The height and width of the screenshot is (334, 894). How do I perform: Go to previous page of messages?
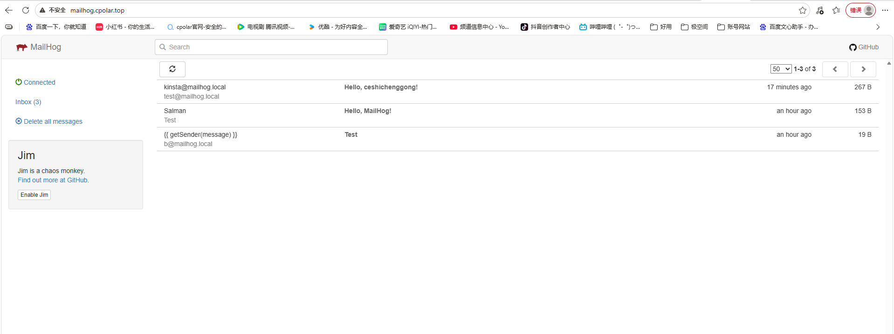coord(835,69)
